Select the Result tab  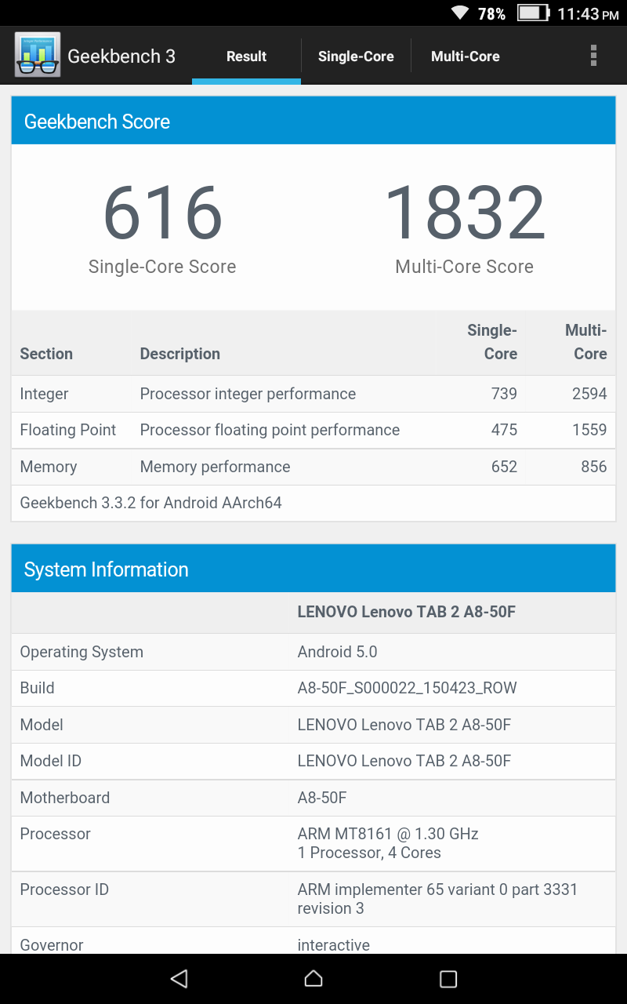tap(246, 56)
